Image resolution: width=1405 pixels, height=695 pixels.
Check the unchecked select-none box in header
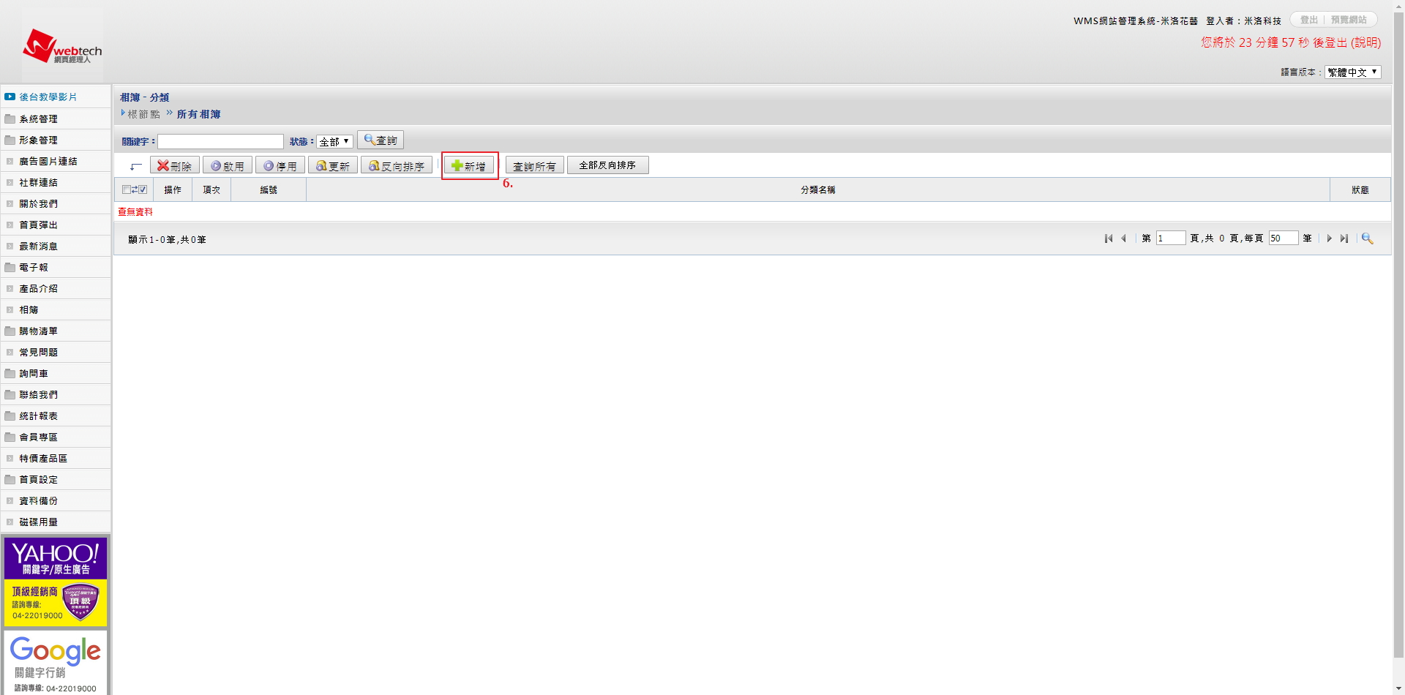click(x=127, y=189)
